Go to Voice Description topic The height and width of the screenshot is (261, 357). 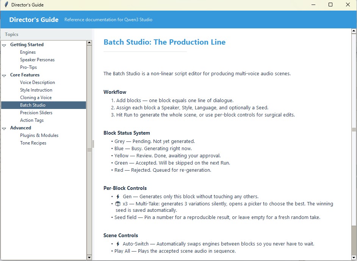(37, 82)
